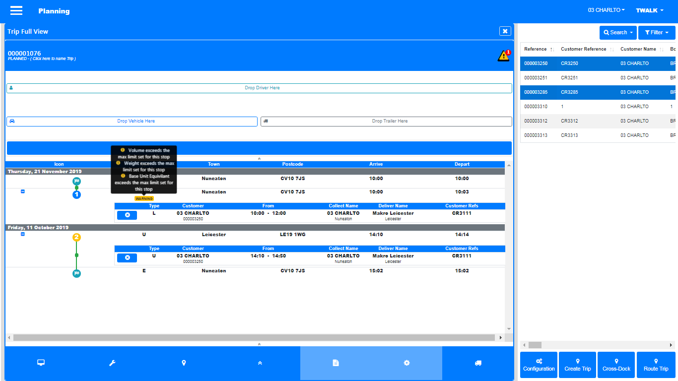Click the gear icon in bottom toolbar
Image resolution: width=678 pixels, height=381 pixels.
click(407, 363)
